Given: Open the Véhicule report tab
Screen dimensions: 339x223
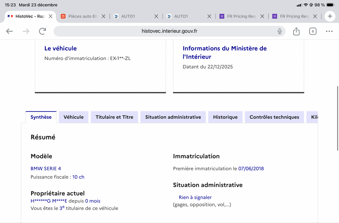Looking at the screenshot, I should tap(73, 117).
